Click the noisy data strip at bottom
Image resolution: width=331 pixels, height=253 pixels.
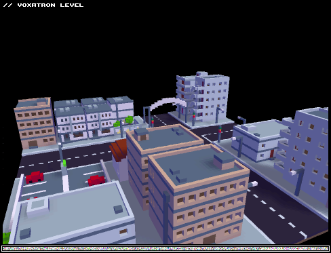coord(165,248)
